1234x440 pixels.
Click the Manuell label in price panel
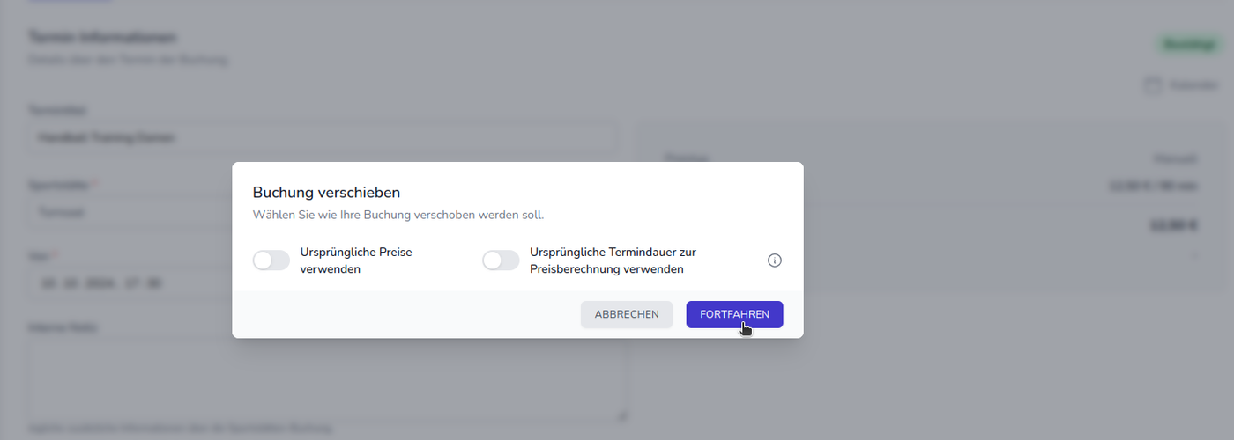[1176, 159]
